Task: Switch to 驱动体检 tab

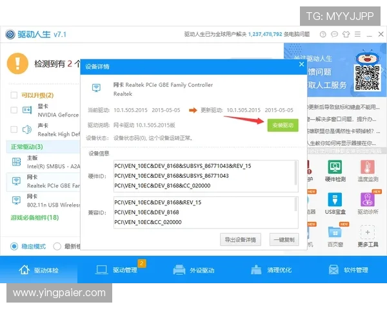Action: [39, 270]
